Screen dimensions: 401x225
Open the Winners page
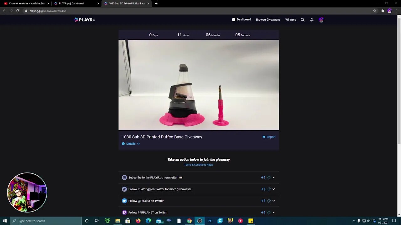click(x=290, y=20)
